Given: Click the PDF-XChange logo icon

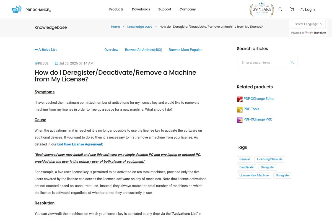Looking at the screenshot, I should (17, 9).
